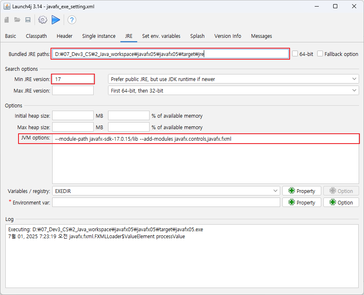Focus the Min JRE version field

click(x=73, y=79)
